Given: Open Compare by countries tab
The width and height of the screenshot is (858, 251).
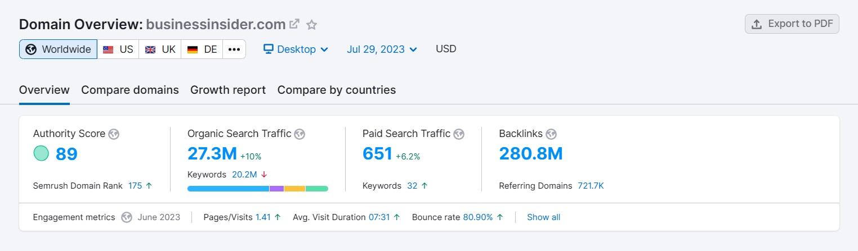Looking at the screenshot, I should click(x=337, y=90).
